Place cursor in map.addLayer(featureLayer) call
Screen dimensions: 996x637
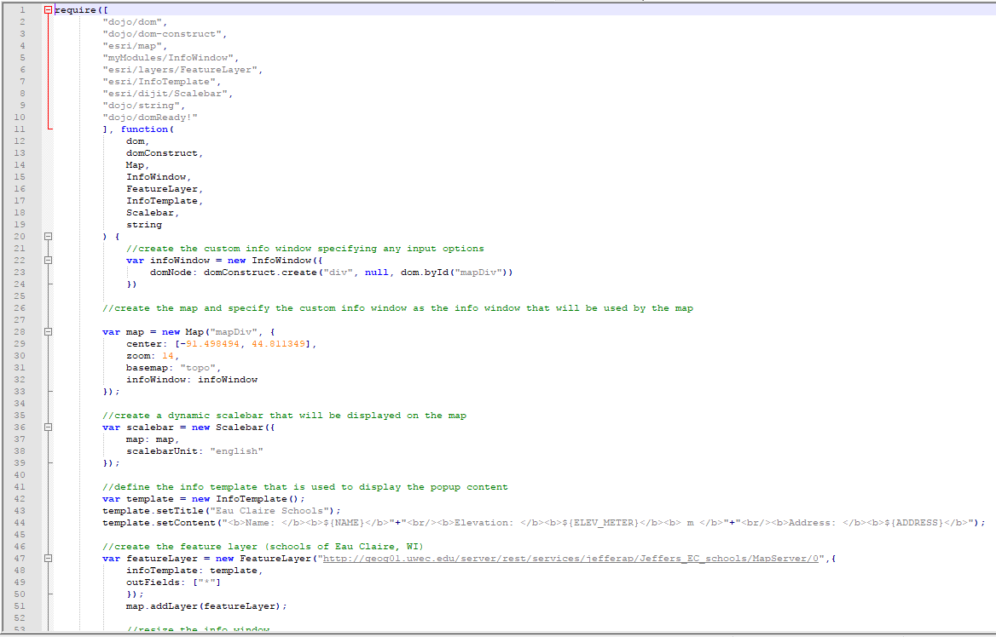208,605
